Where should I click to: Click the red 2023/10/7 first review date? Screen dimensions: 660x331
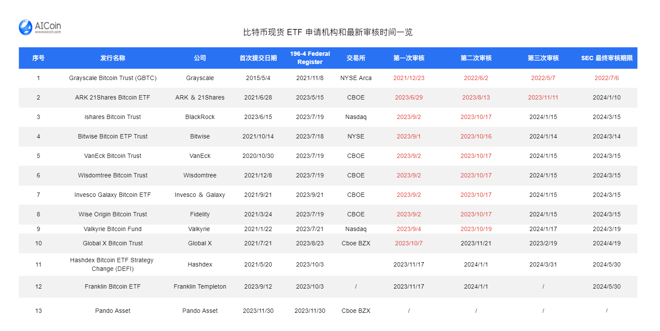409,243
